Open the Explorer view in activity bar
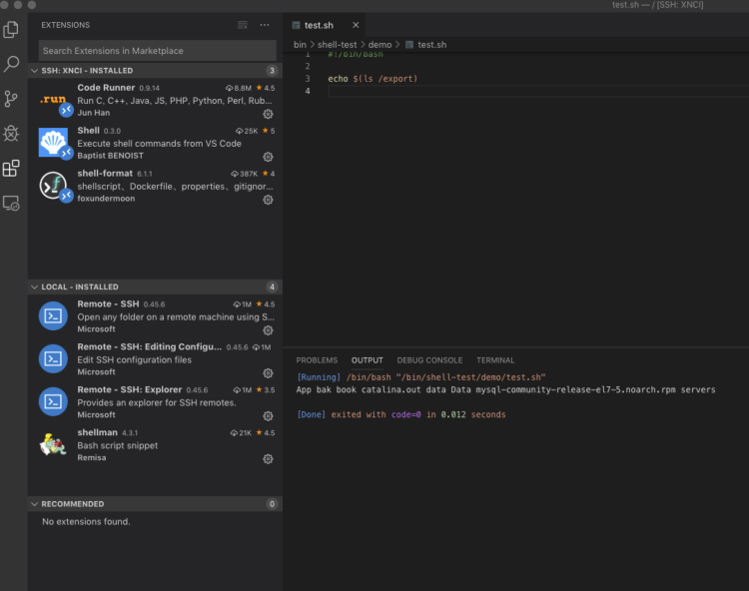Viewport: 749px width, 591px height. pos(12,30)
